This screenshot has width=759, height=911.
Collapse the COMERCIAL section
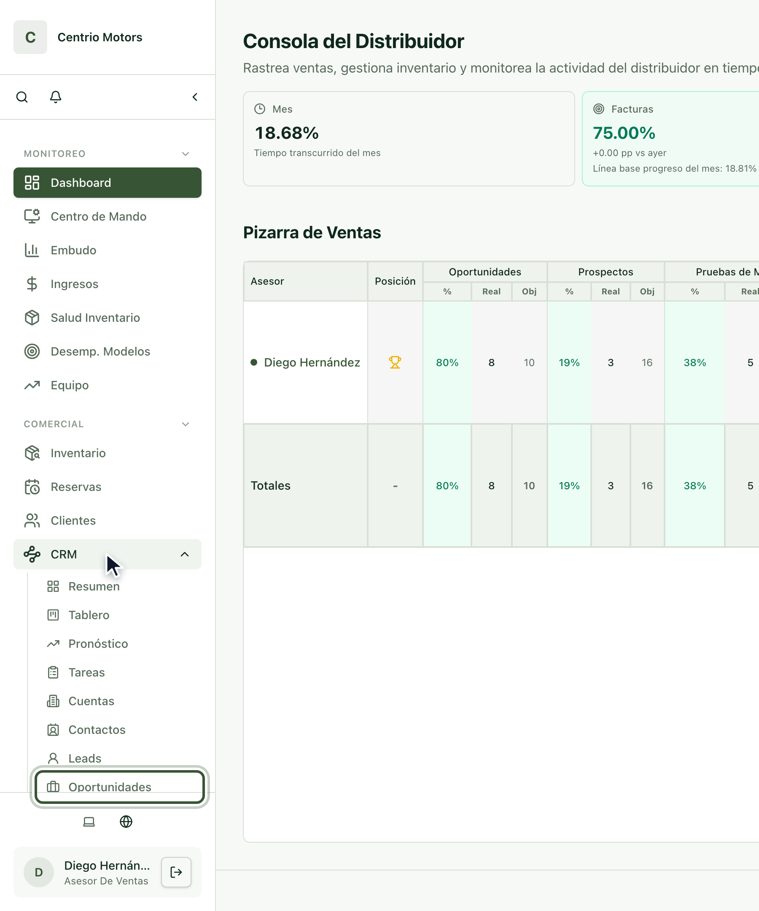(186, 424)
